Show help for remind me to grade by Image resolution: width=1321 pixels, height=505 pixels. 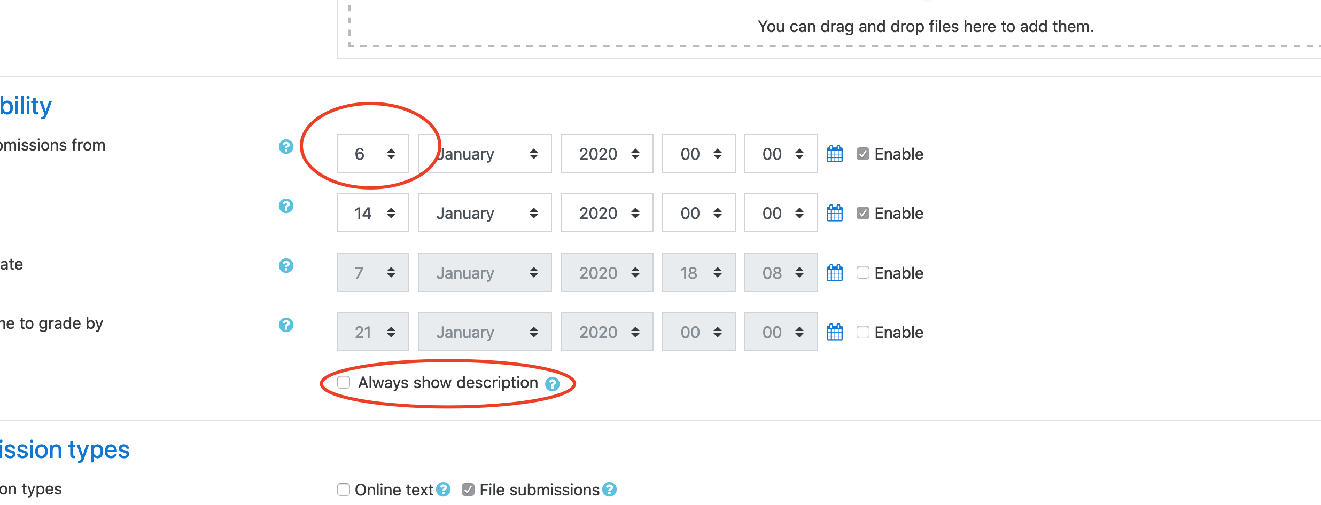286,325
